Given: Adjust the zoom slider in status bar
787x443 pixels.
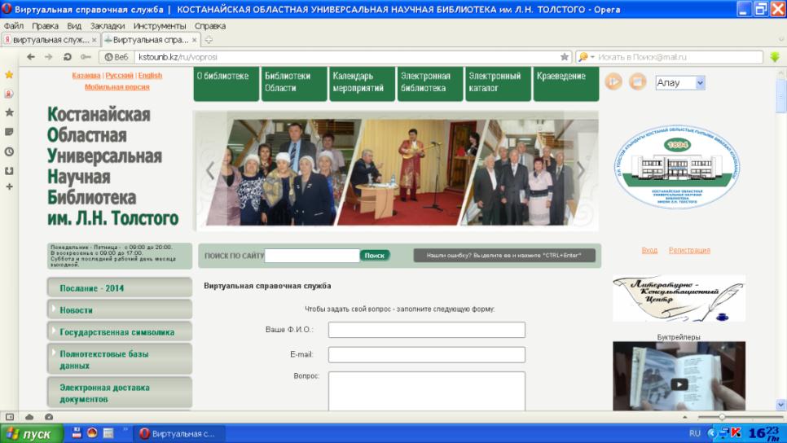Looking at the screenshot, I should pyautogui.click(x=721, y=417).
